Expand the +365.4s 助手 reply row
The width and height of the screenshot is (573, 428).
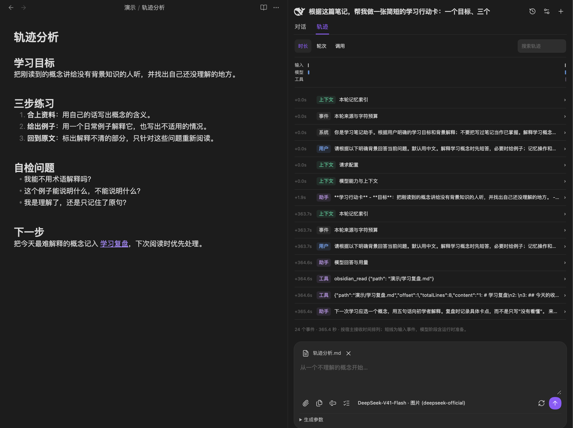(430, 311)
